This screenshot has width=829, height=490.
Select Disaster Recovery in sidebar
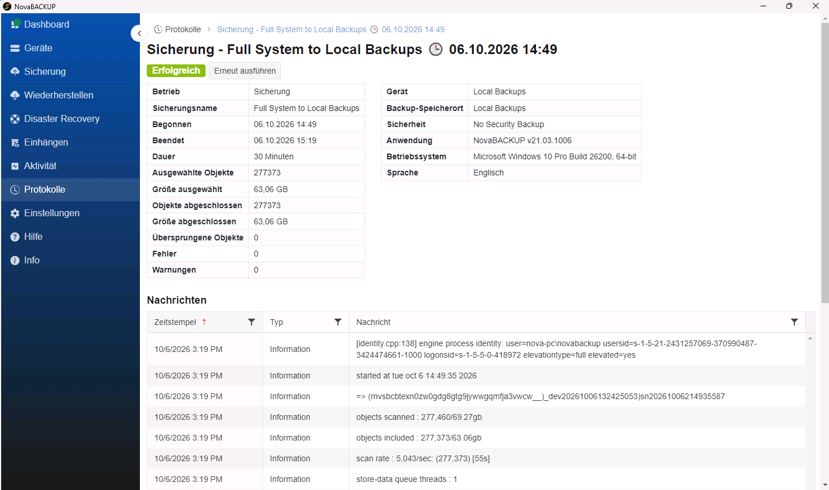(70, 119)
